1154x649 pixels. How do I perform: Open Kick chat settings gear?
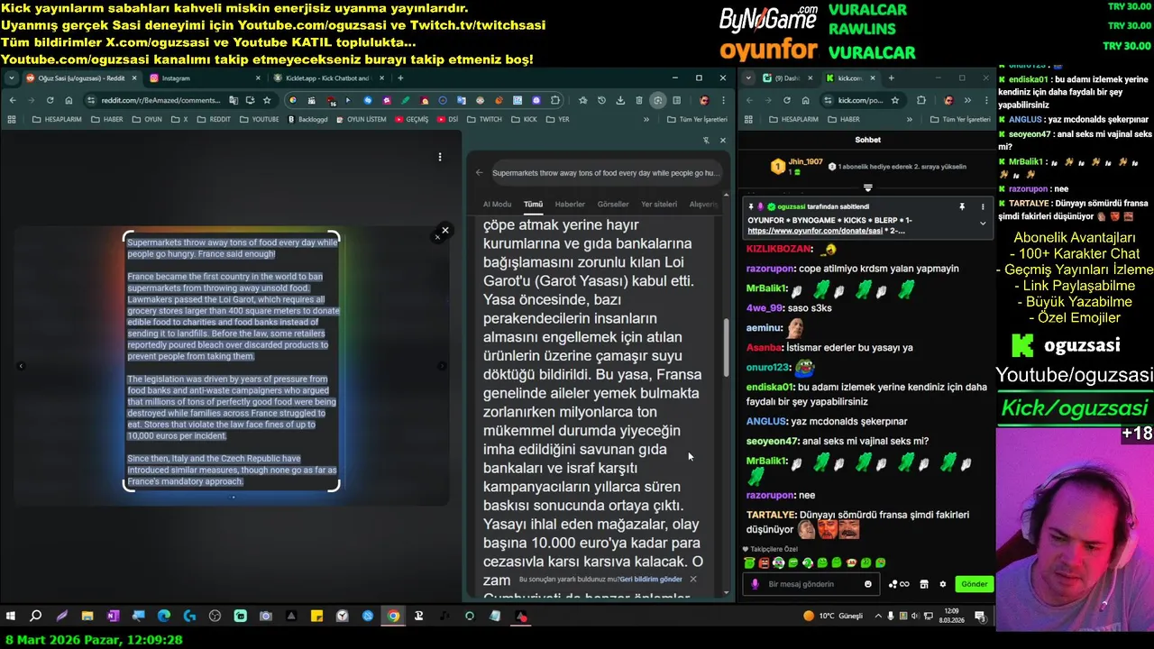click(943, 584)
